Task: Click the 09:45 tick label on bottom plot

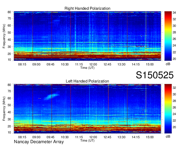Action: pos(51,137)
